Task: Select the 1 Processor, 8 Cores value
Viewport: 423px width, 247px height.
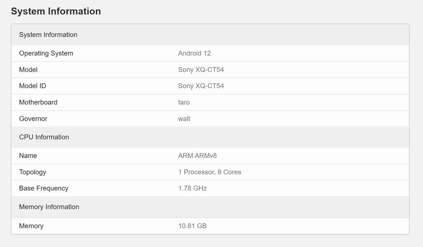Action: point(210,172)
